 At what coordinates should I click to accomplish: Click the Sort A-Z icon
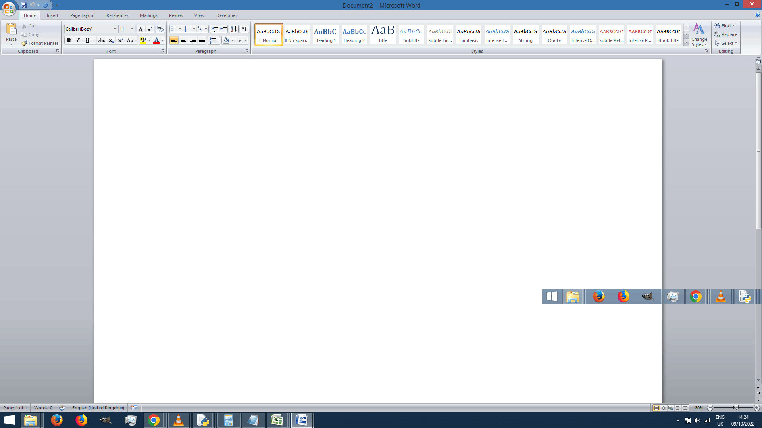pos(233,29)
